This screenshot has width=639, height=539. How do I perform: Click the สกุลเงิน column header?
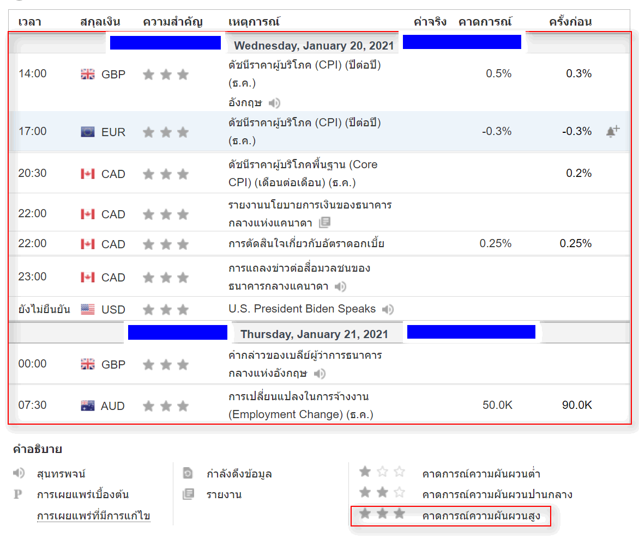[x=100, y=22]
